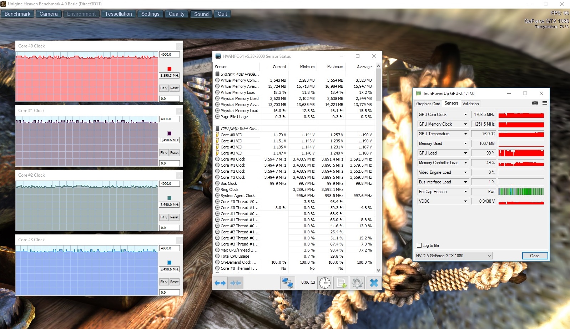Click lightning bolt icon for Core #0 VID

pyautogui.click(x=217, y=135)
